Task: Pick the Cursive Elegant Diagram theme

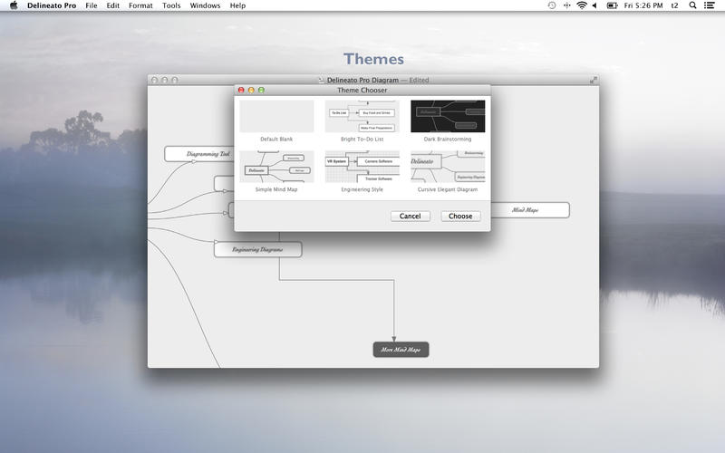Action: pyautogui.click(x=448, y=167)
